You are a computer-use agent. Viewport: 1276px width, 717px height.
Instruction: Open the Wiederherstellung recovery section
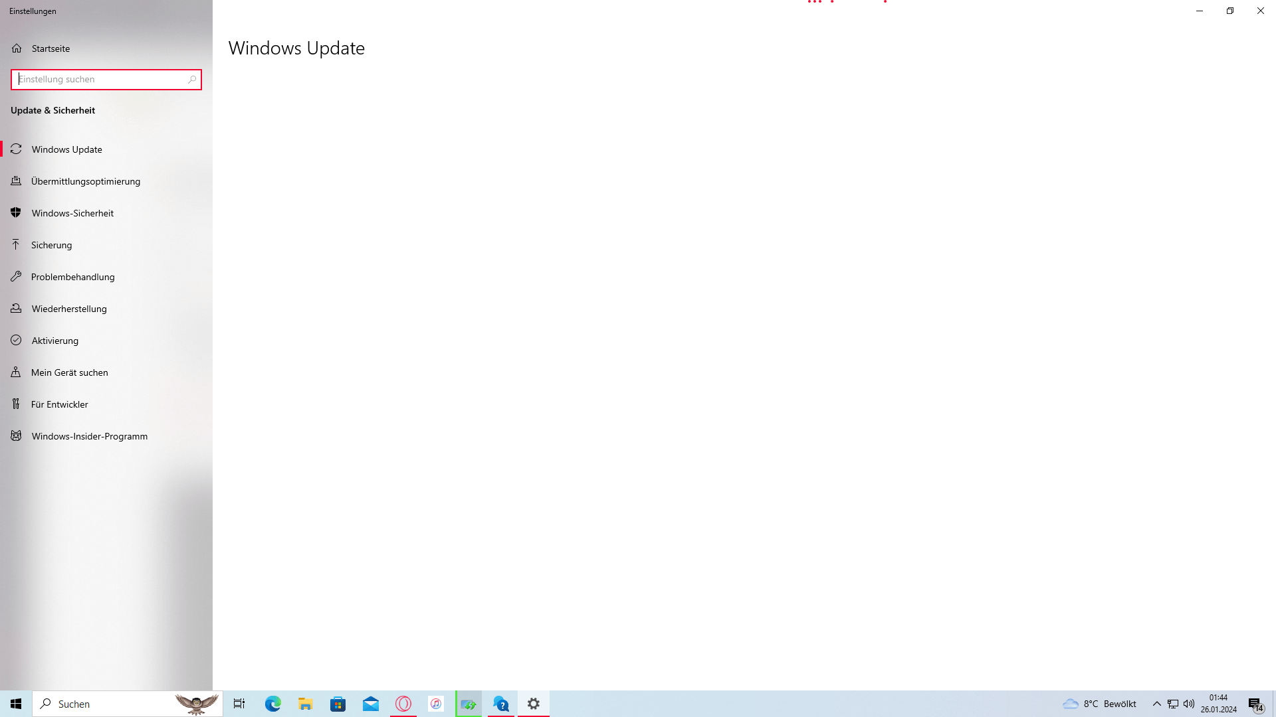106,309
